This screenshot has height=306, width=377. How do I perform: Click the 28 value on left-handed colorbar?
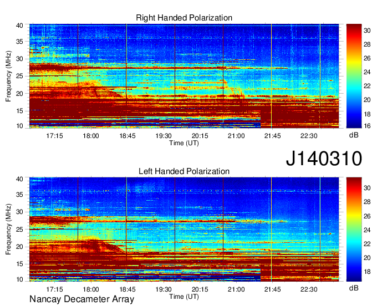click(367, 202)
